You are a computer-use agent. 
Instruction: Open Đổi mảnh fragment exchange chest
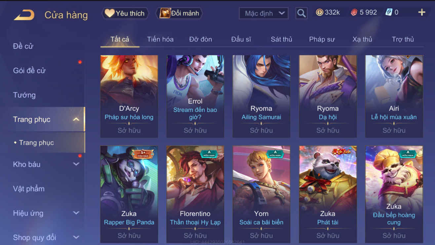pyautogui.click(x=179, y=13)
